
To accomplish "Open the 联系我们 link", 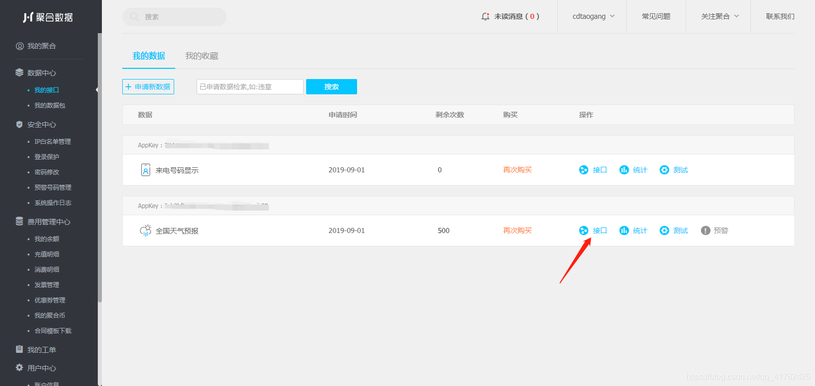I will click(x=780, y=16).
